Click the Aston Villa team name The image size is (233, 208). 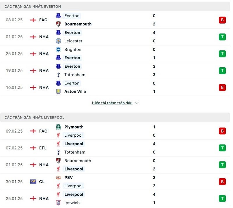pyautogui.click(x=75, y=91)
